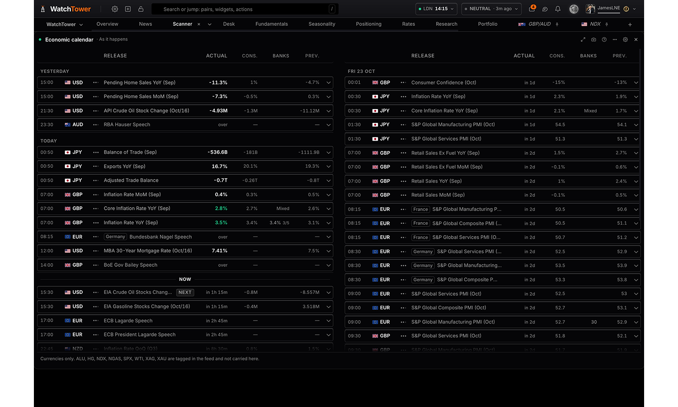Open the WatchTower workspace dropdown
678x407 pixels.
65,24
